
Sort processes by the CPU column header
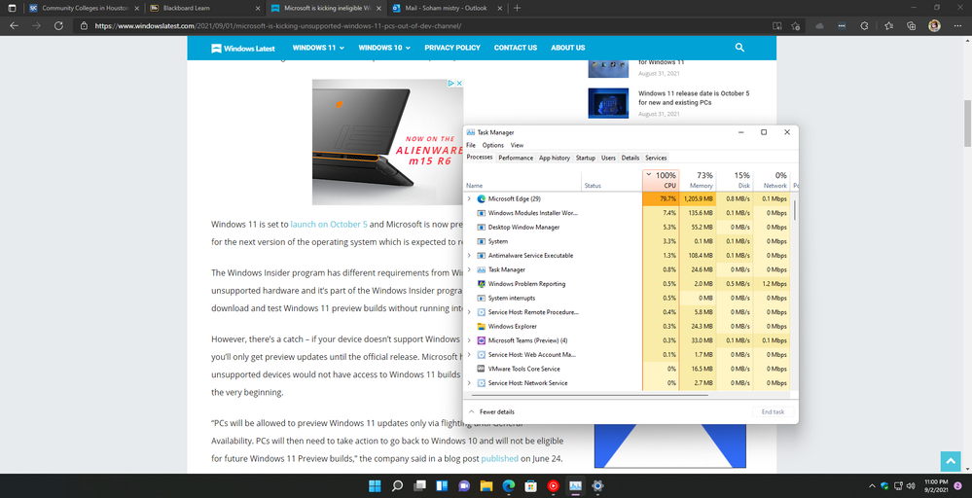[661, 180]
